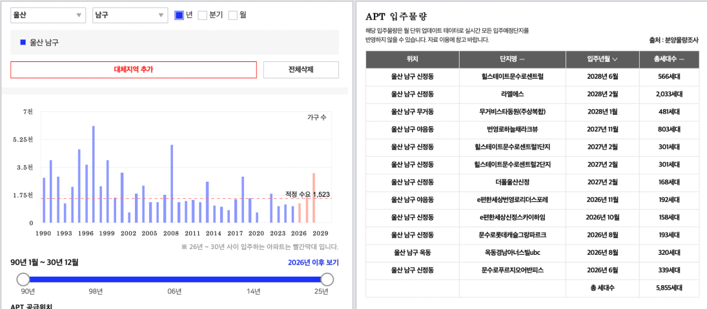
Task: Click the 총세대수 column sort dash icon
Action: point(682,59)
